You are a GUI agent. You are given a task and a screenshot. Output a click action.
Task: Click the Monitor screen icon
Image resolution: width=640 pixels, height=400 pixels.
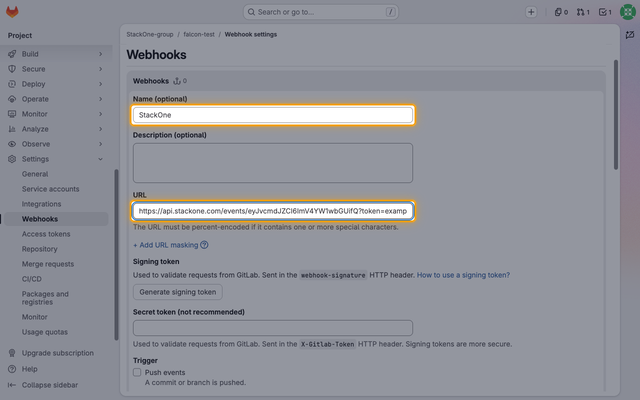(x=12, y=114)
